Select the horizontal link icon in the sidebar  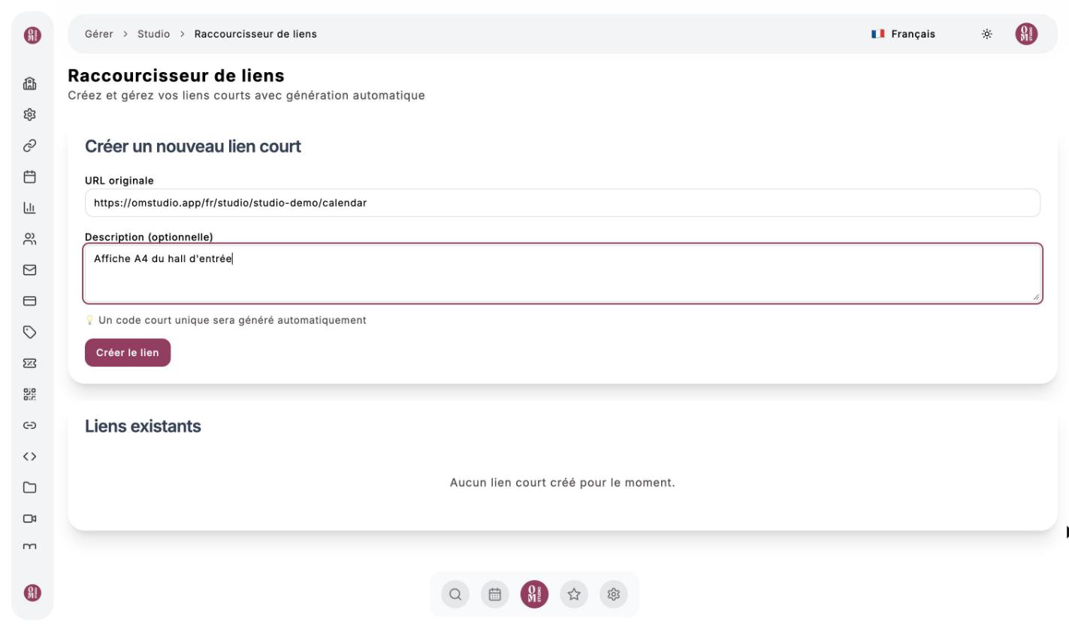[30, 424]
